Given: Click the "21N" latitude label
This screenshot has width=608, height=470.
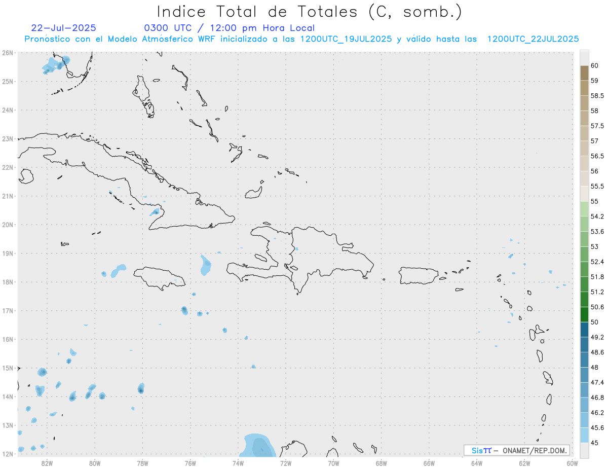Looking at the screenshot, I should [x=8, y=196].
